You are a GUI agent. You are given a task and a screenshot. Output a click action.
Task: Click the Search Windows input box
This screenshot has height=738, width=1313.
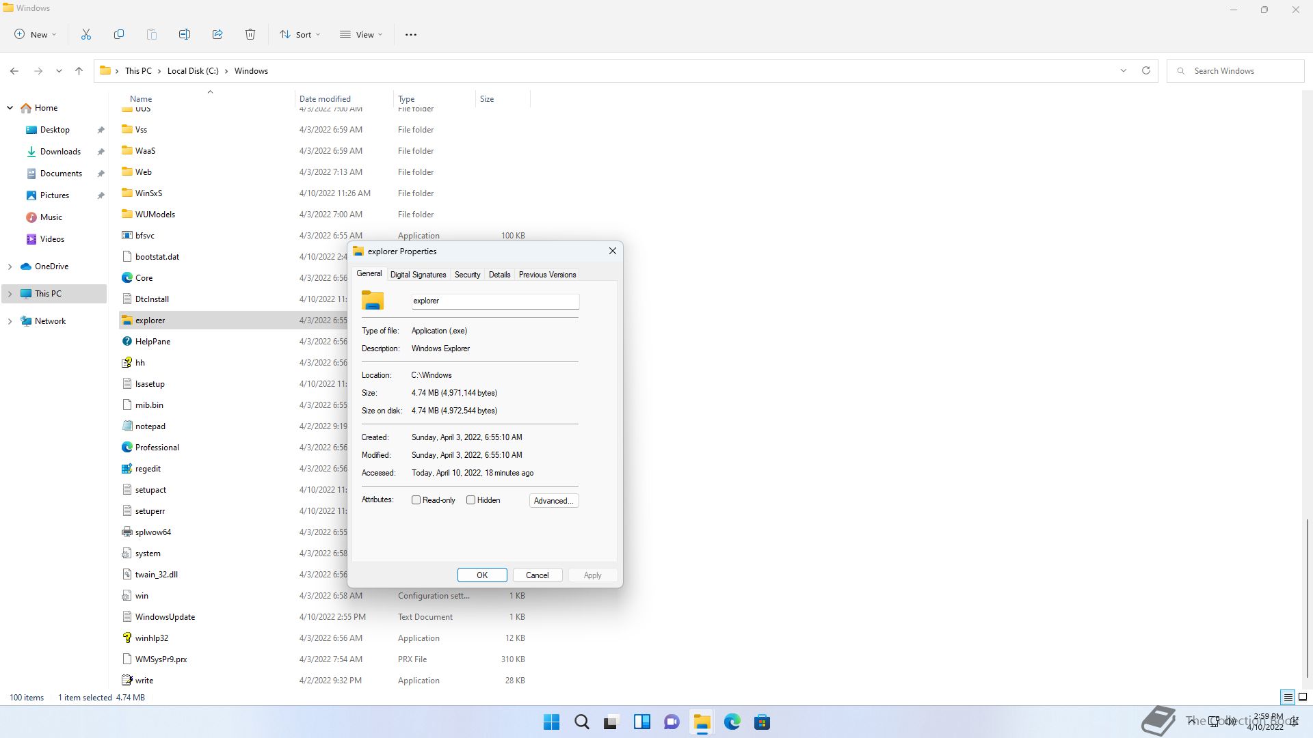pyautogui.click(x=1236, y=71)
